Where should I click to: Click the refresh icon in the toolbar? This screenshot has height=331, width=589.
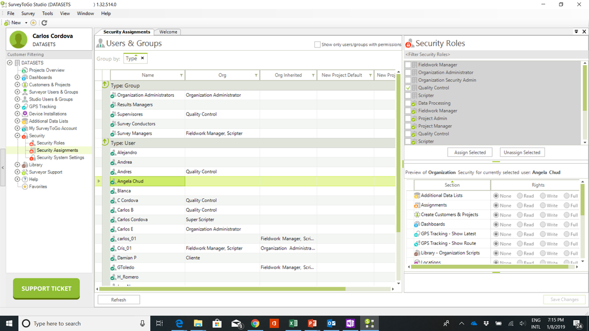click(x=44, y=23)
